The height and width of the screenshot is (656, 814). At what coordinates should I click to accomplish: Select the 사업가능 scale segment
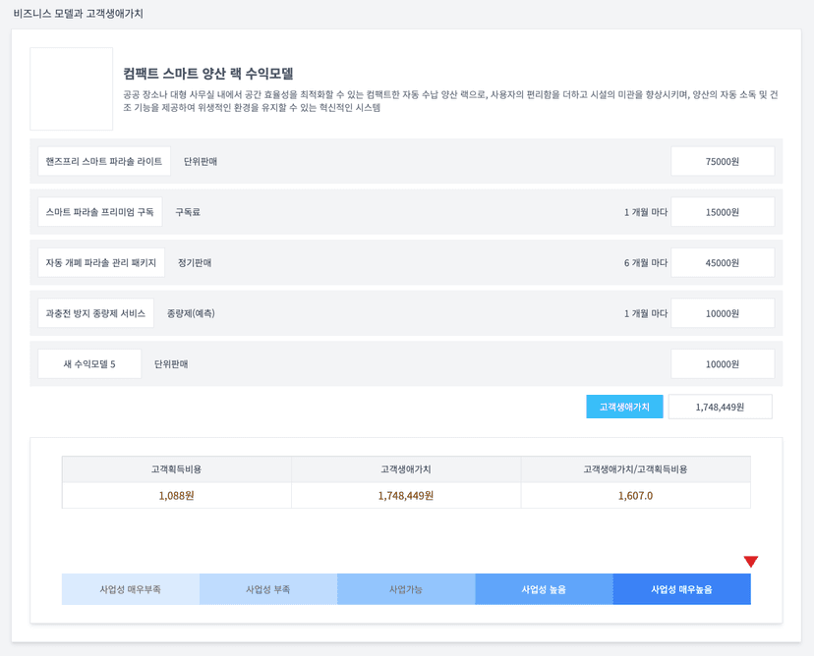[x=406, y=589]
